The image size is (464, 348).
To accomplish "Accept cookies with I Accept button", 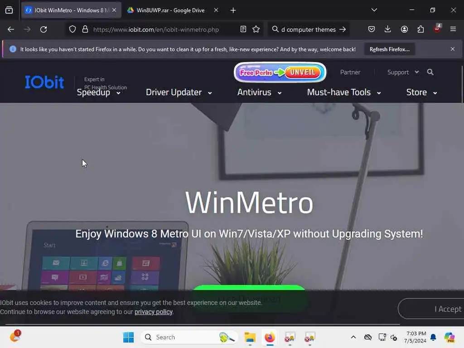I will (x=431, y=309).
